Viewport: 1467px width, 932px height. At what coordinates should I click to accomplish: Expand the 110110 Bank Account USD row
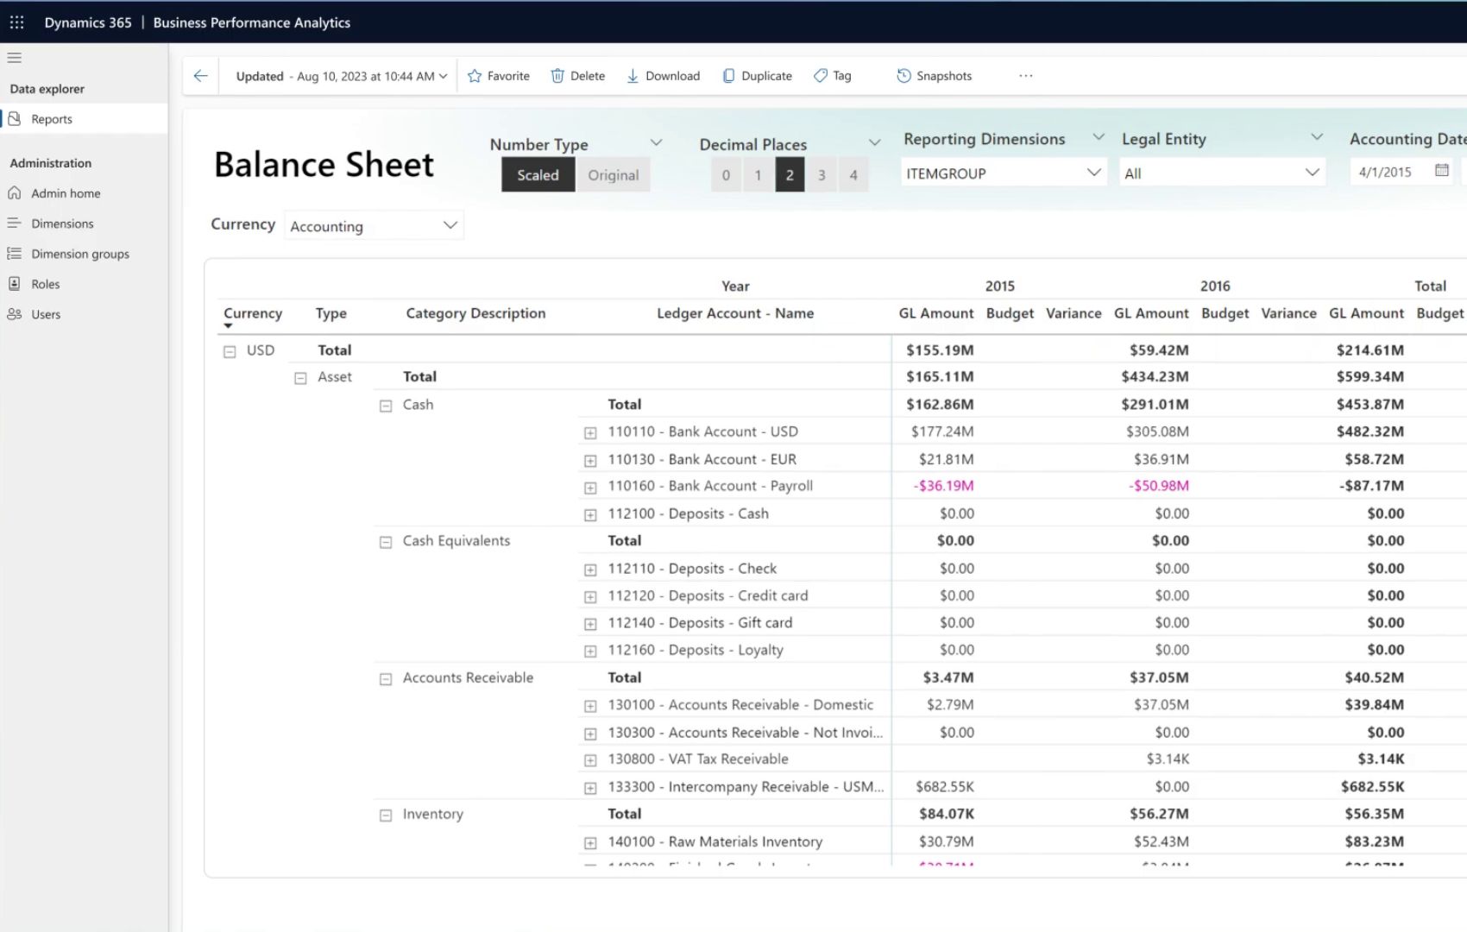[x=590, y=432]
